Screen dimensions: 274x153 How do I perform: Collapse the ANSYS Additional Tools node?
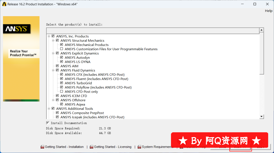[49, 109]
